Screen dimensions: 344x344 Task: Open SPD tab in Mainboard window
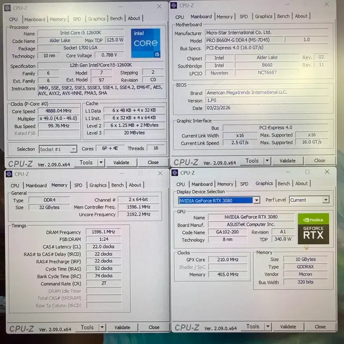coord(243,16)
